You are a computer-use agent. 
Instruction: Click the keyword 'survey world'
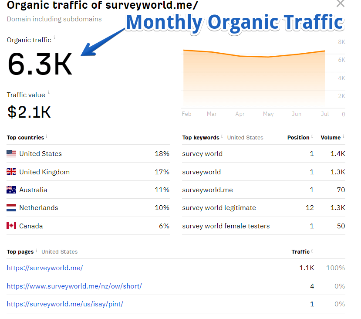point(202,154)
